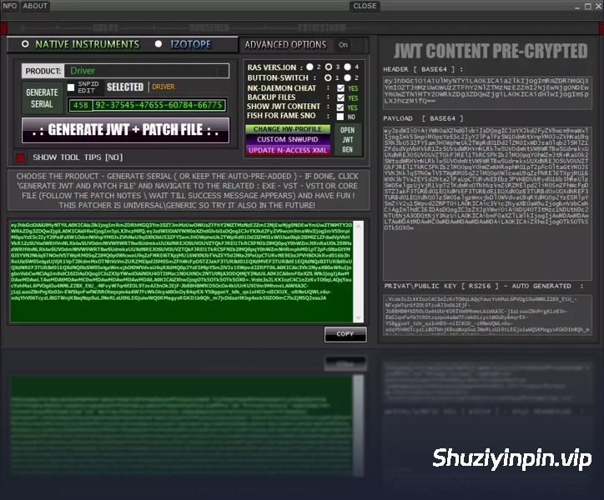Toggle the red Show Tool Tips indicator

coord(20,157)
